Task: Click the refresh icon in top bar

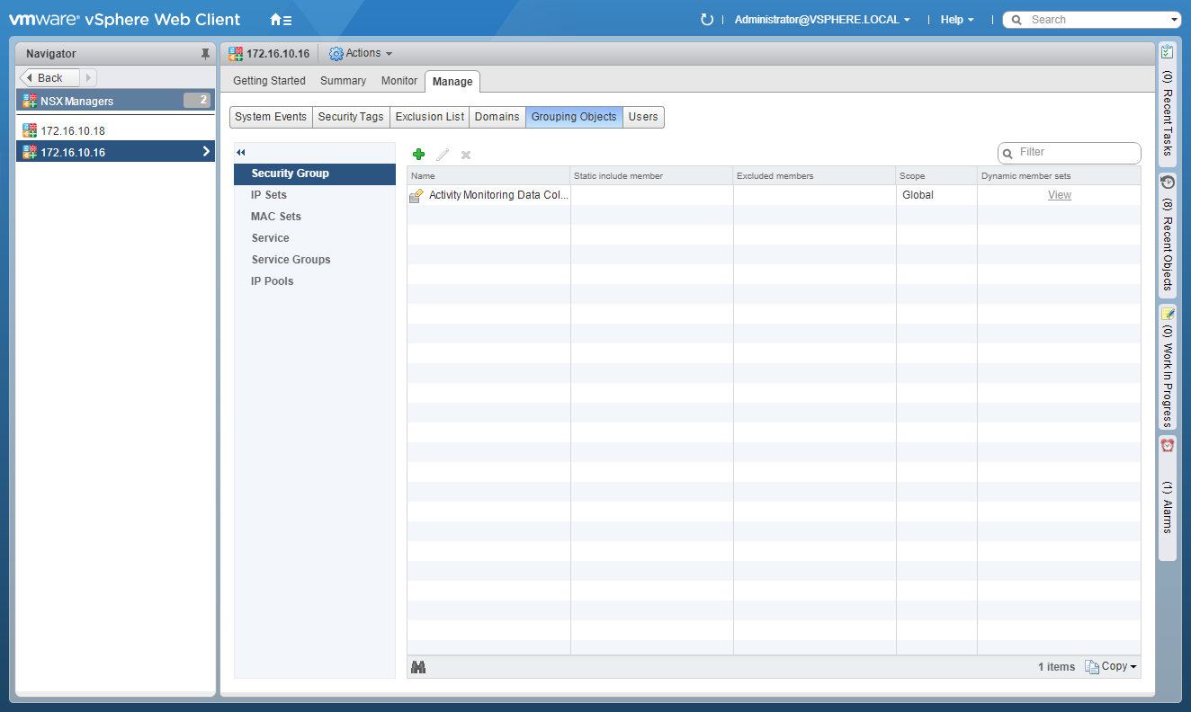Action: (x=707, y=20)
